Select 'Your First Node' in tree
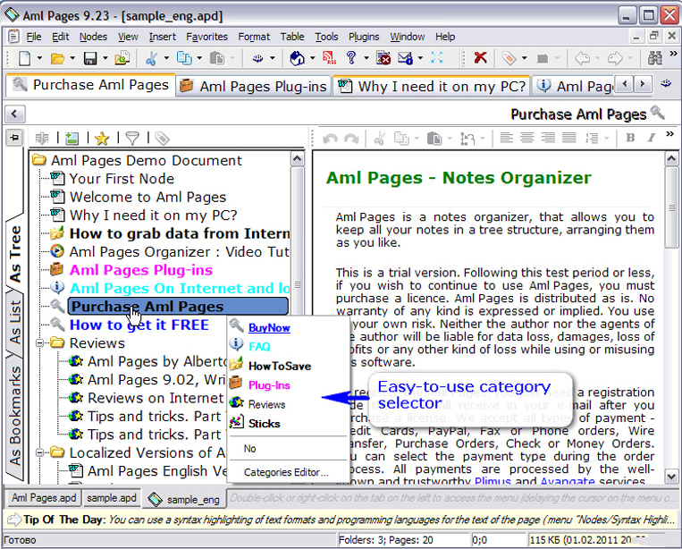 click(122, 179)
